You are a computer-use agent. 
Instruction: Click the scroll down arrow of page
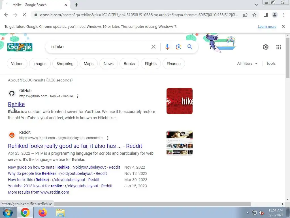coord(287,199)
